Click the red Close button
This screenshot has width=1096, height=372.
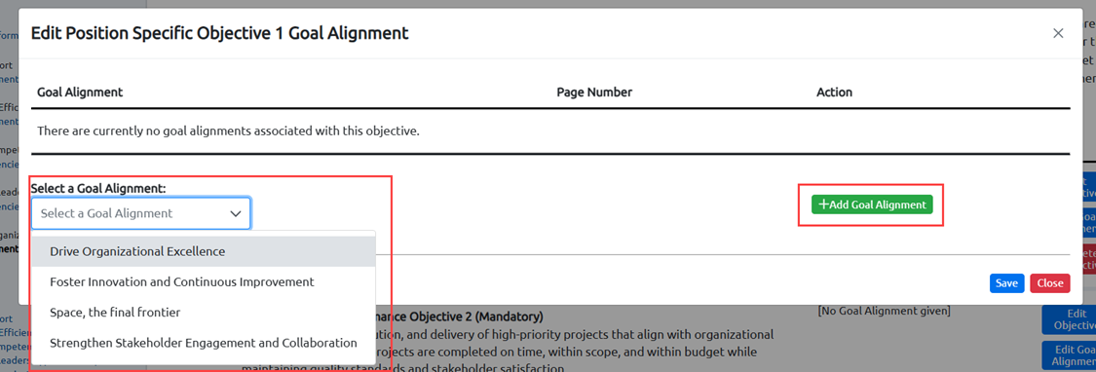(x=1050, y=283)
